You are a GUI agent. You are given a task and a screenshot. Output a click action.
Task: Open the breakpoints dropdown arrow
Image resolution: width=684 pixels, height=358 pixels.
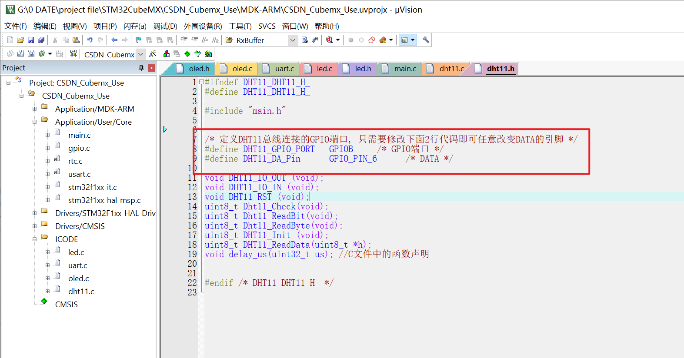(391, 40)
